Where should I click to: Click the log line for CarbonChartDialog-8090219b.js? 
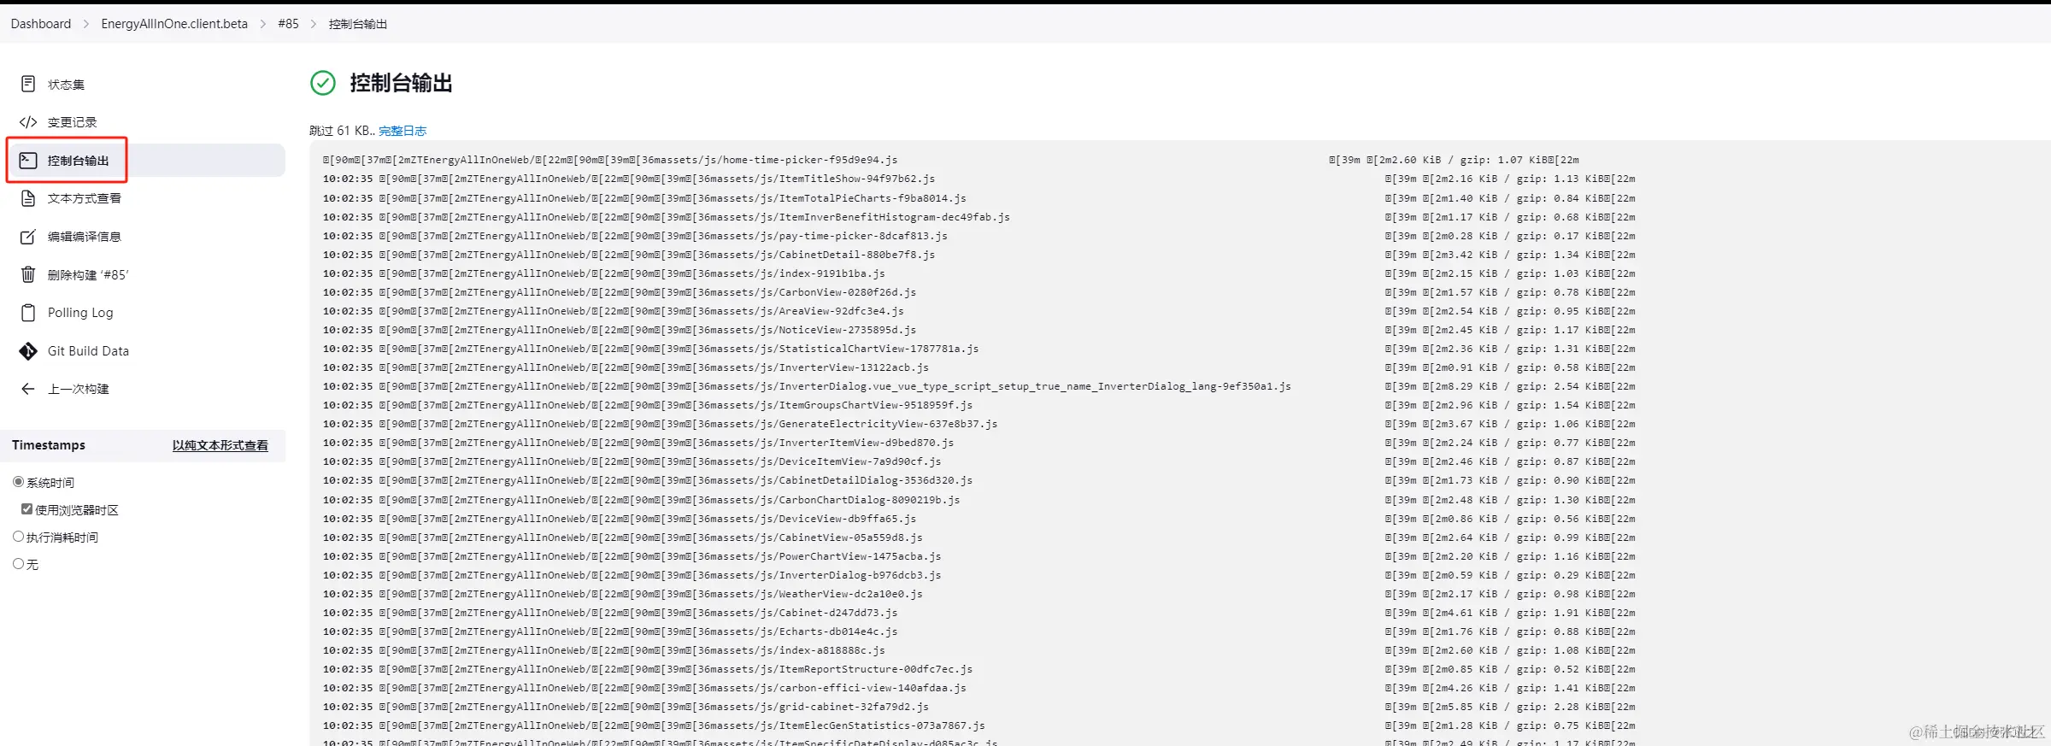978,500
